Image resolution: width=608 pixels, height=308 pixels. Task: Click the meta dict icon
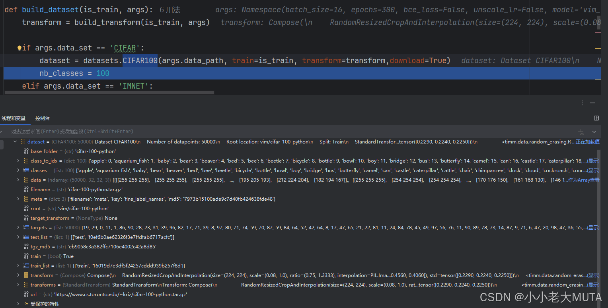pos(26,199)
